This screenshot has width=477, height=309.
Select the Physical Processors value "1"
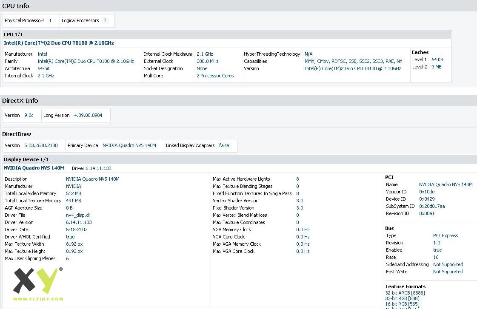coord(50,21)
